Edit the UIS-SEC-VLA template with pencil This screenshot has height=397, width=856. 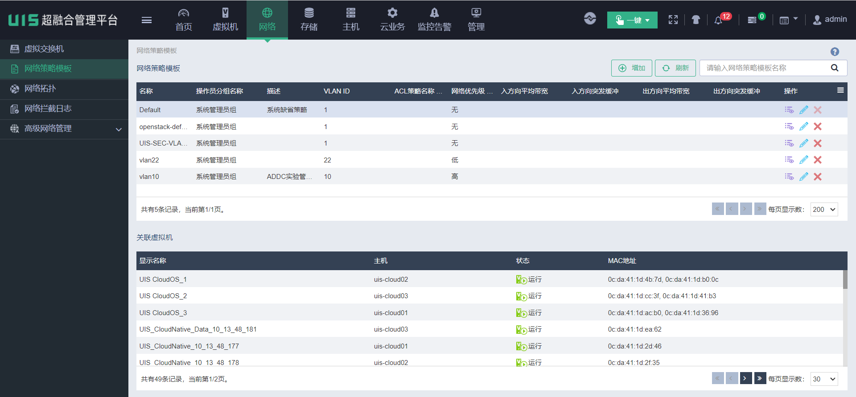803,143
